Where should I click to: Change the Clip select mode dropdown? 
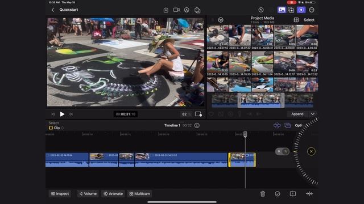pos(56,127)
